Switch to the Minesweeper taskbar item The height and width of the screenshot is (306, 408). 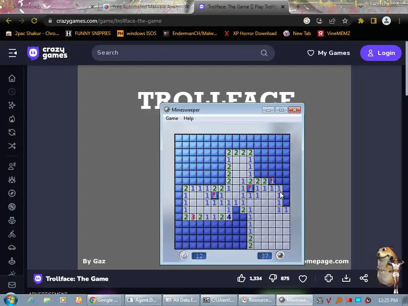pos(294,300)
